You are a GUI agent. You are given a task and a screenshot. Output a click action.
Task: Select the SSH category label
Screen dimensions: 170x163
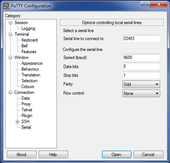tap(25, 121)
